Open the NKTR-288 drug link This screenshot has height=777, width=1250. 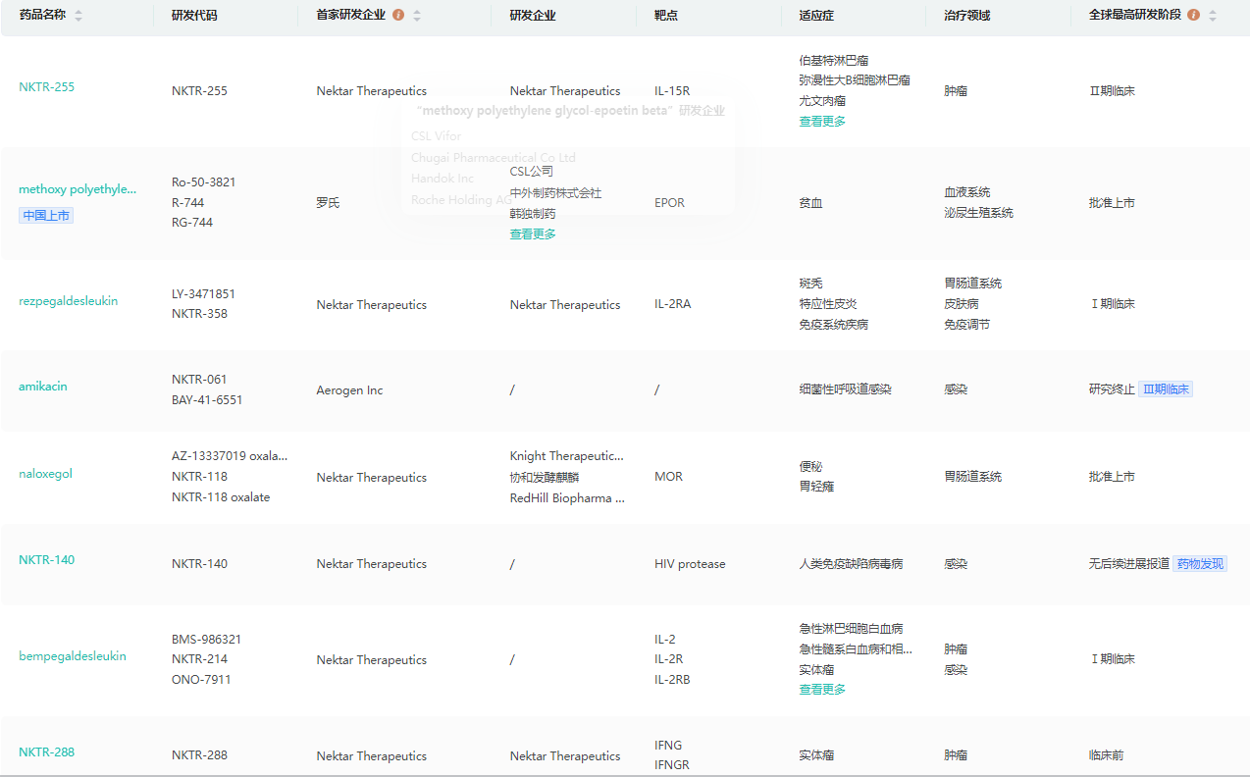47,752
